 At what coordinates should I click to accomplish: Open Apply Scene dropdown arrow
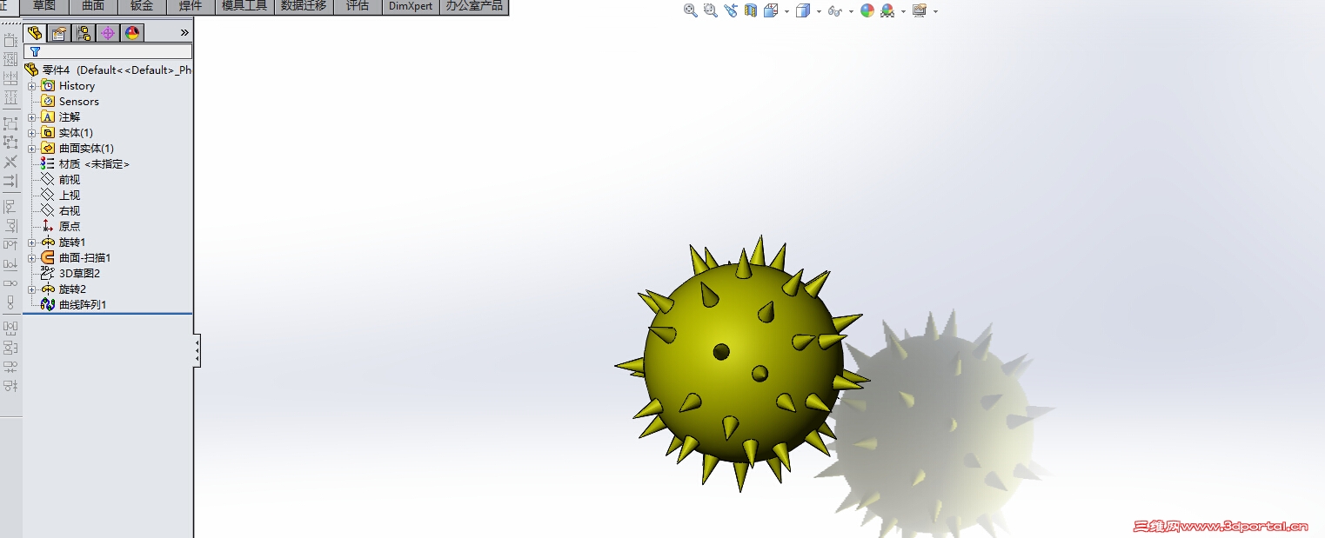coord(903,11)
